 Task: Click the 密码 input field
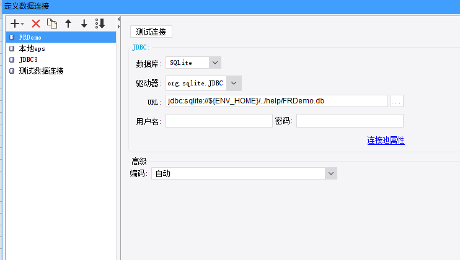click(350, 121)
